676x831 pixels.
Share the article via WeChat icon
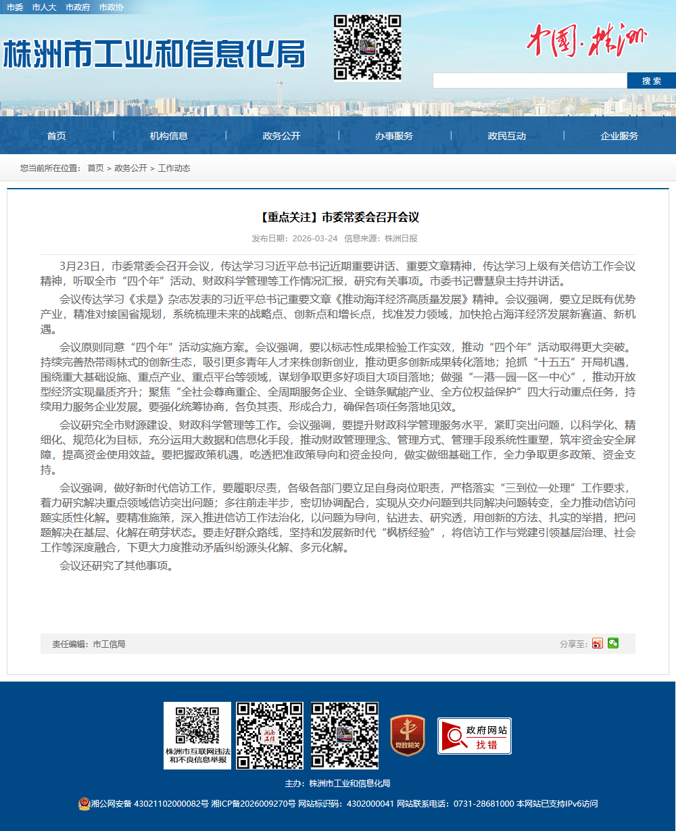612,643
